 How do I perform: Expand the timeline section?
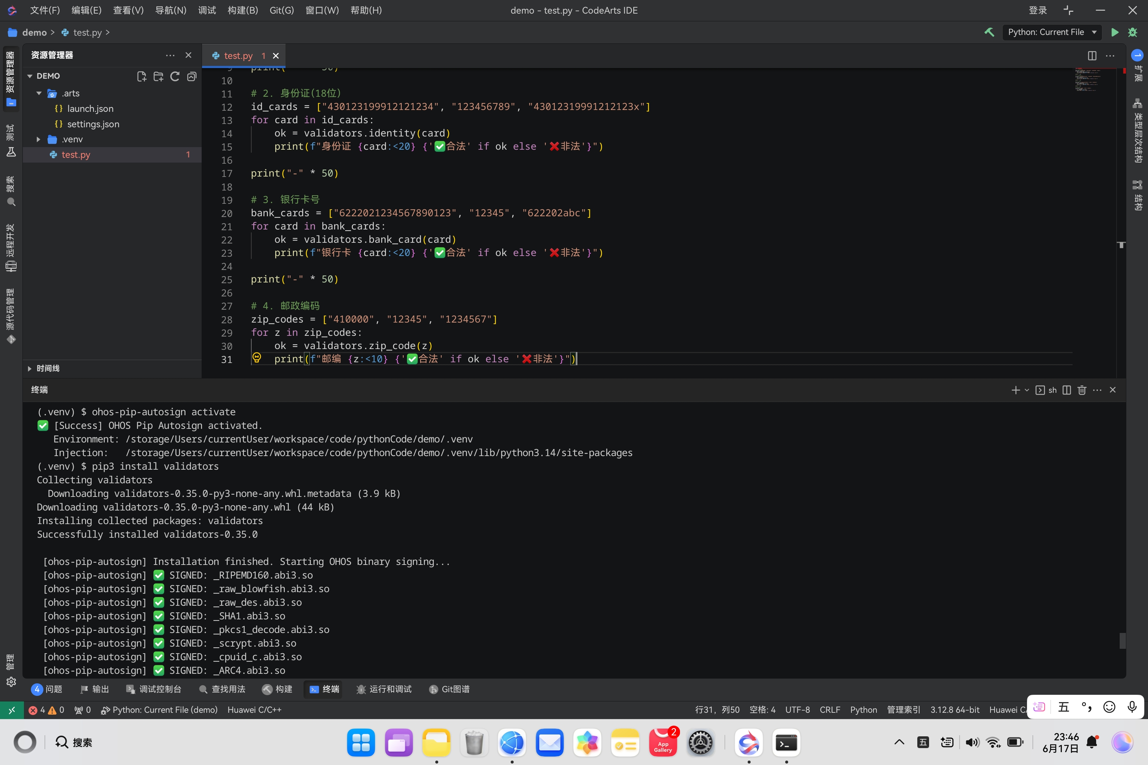[x=30, y=369]
